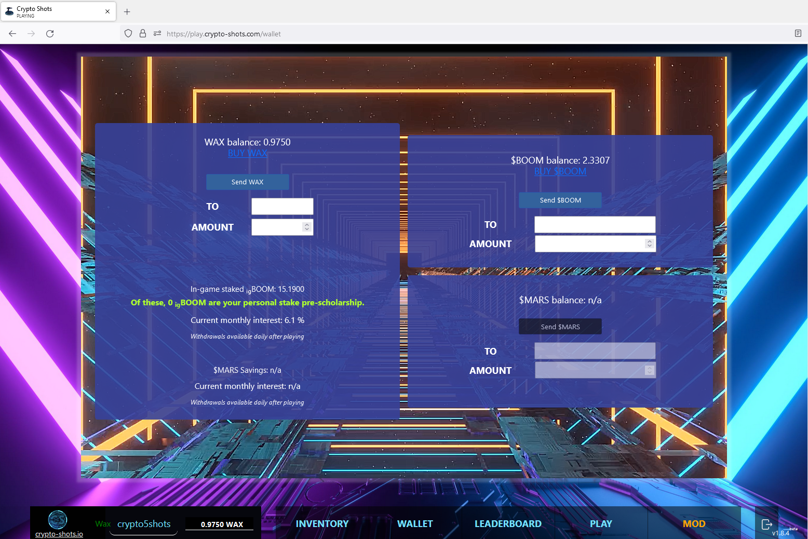Open the PLAY menu item
This screenshot has width=808, height=539.
[601, 524]
